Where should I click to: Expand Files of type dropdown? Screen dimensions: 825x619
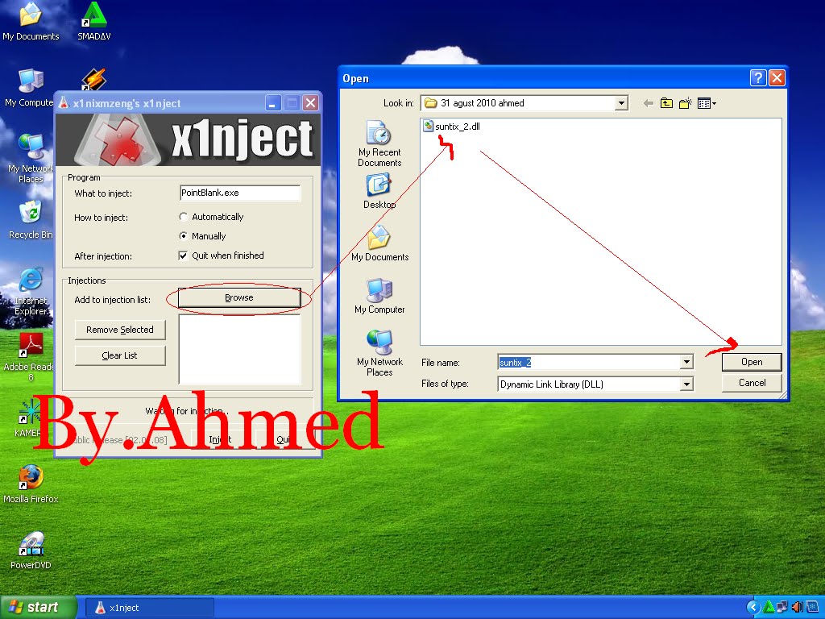686,384
